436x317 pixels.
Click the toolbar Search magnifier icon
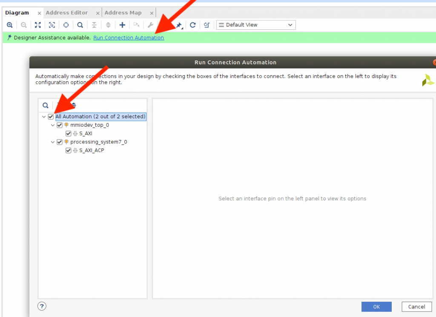coord(80,25)
